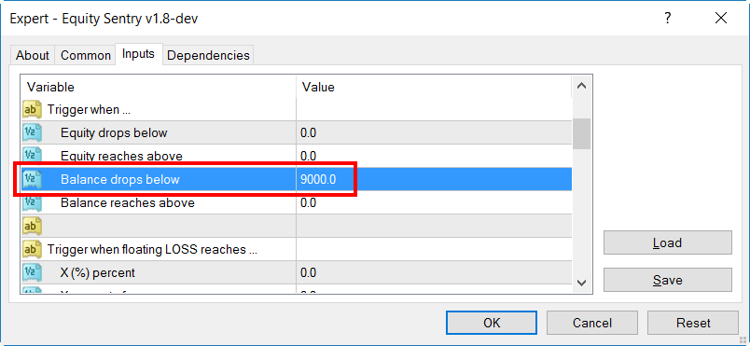Image resolution: width=750 pixels, height=346 pixels.
Task: Load a preset with the Load button
Action: point(667,242)
